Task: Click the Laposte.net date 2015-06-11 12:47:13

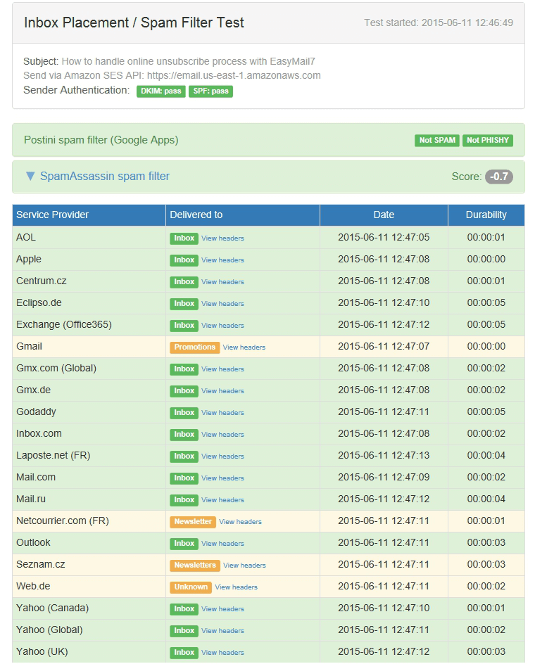Action: coord(384,456)
